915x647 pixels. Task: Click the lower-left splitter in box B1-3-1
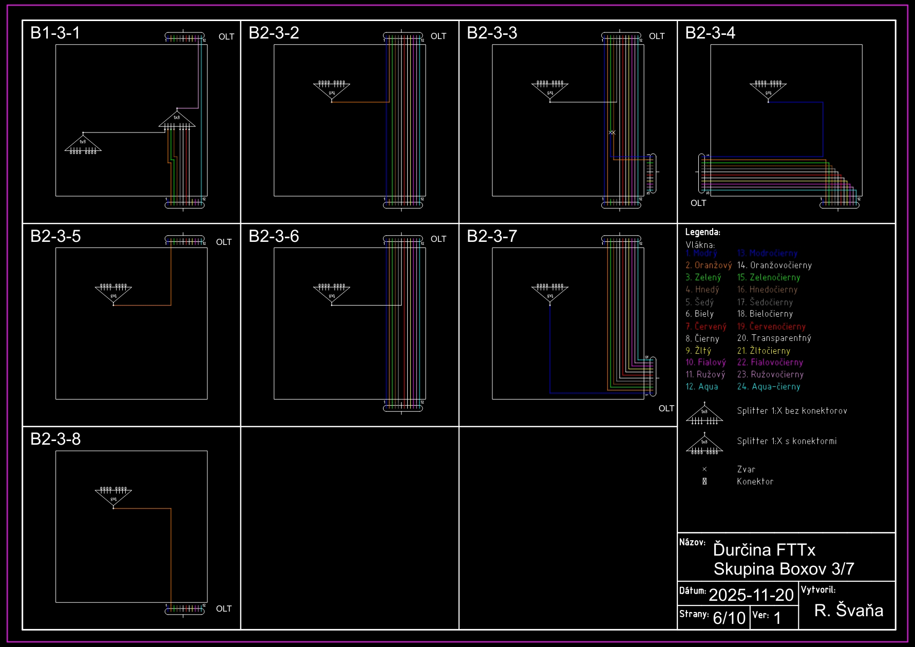(83, 144)
